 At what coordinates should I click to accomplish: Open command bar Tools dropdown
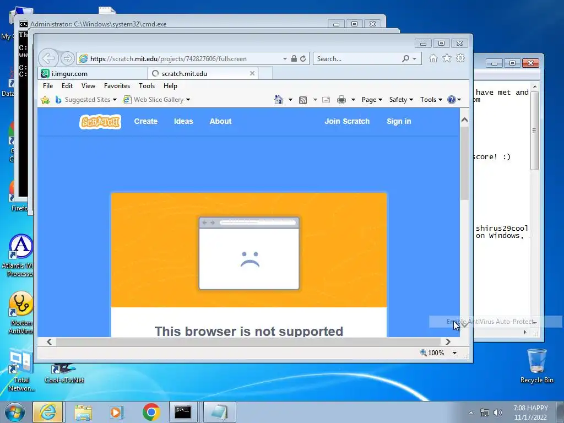pos(431,100)
